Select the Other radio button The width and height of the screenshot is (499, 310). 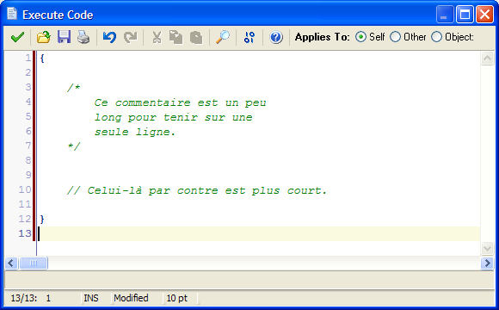(395, 37)
